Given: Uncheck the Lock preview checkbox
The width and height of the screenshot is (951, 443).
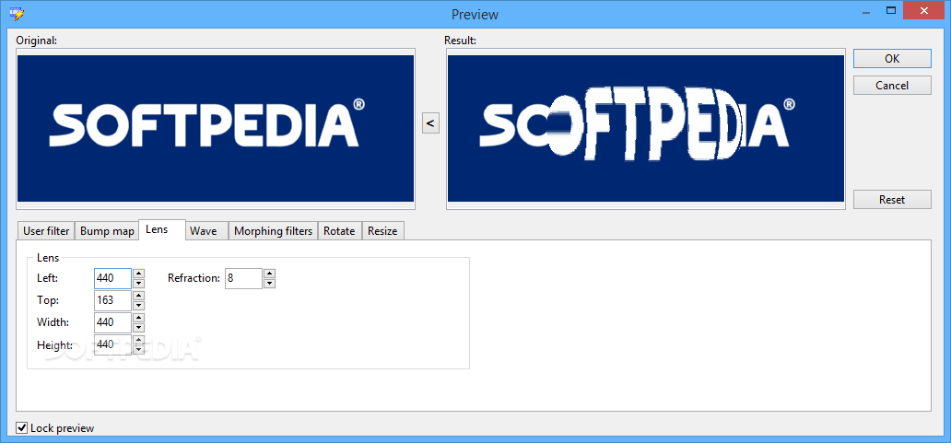Looking at the screenshot, I should tap(22, 428).
